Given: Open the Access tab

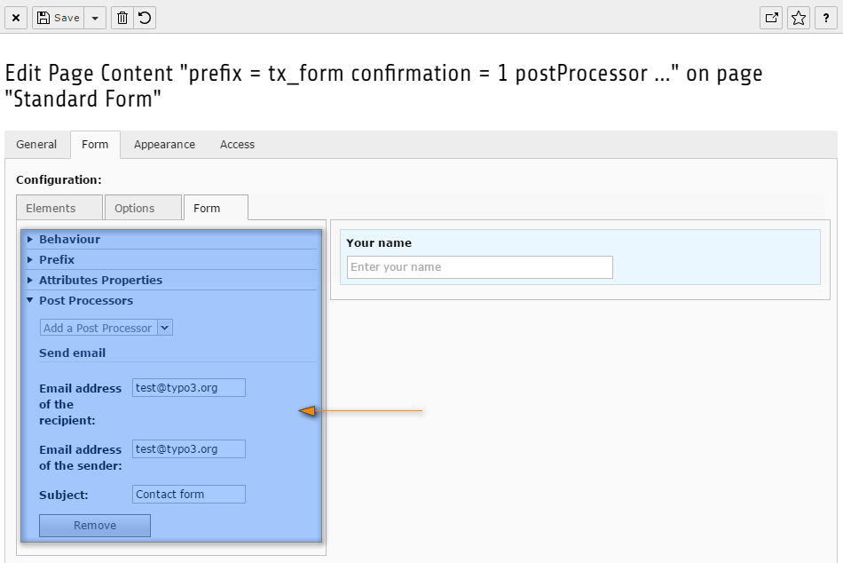Looking at the screenshot, I should click(237, 144).
